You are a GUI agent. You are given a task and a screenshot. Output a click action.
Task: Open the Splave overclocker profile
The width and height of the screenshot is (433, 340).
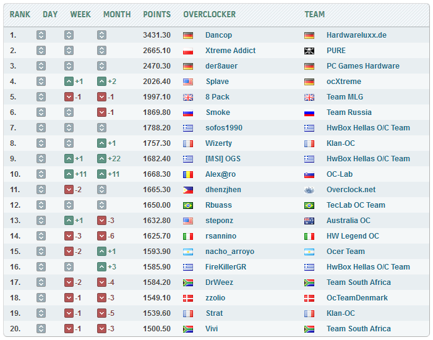coord(217,82)
